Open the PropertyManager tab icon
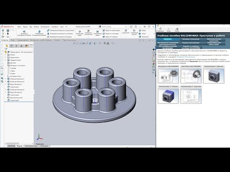 coord(11,46)
